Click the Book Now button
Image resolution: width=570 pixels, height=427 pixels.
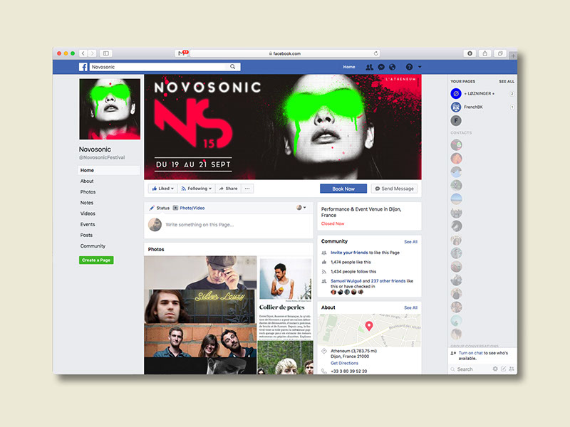tap(343, 189)
